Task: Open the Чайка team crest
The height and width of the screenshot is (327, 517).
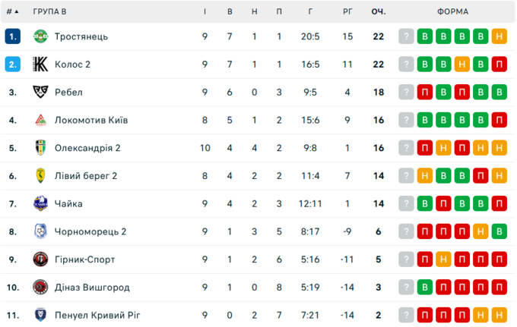Action: pyautogui.click(x=40, y=203)
